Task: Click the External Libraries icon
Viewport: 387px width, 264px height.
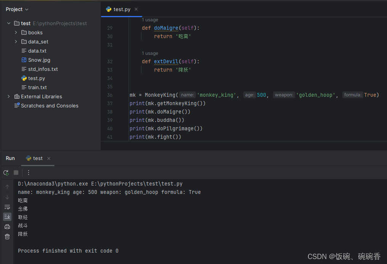Action: [17, 96]
